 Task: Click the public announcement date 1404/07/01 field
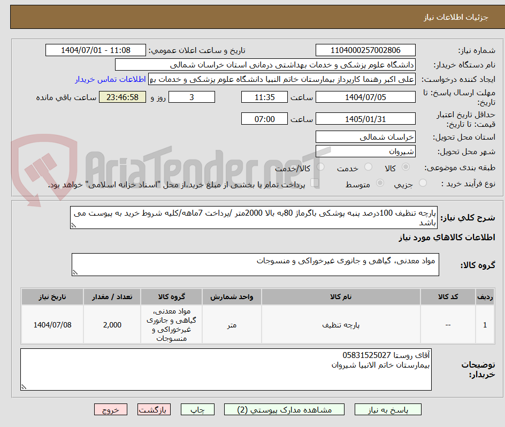pyautogui.click(x=95, y=50)
